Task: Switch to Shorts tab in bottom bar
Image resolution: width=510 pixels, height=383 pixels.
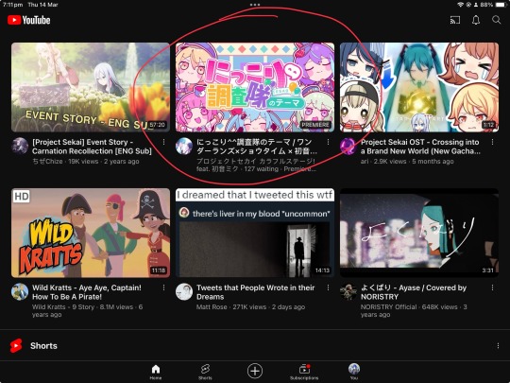Action: pyautogui.click(x=205, y=373)
